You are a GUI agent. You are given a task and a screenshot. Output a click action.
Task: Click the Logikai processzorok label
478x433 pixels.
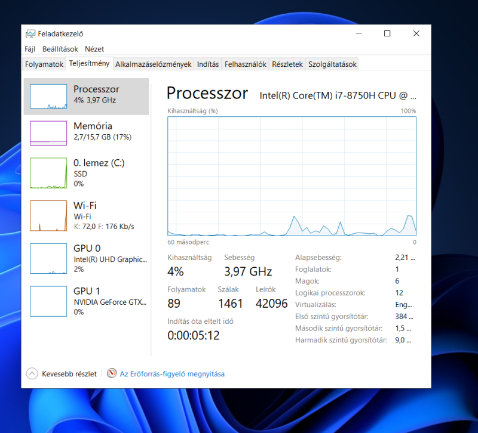coord(330,293)
